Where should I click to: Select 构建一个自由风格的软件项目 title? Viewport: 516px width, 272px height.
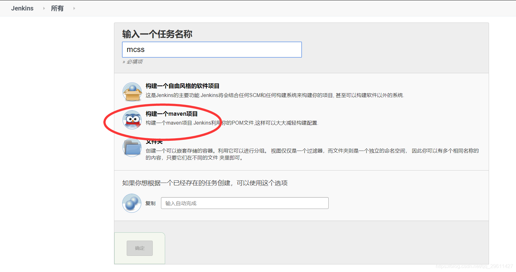(183, 86)
